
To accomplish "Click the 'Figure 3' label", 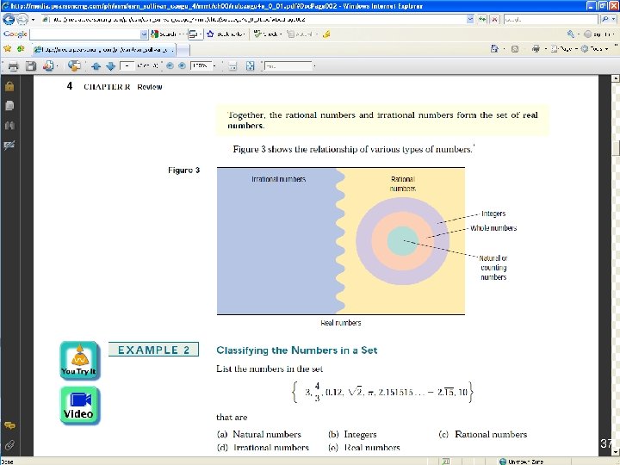I will [x=184, y=170].
